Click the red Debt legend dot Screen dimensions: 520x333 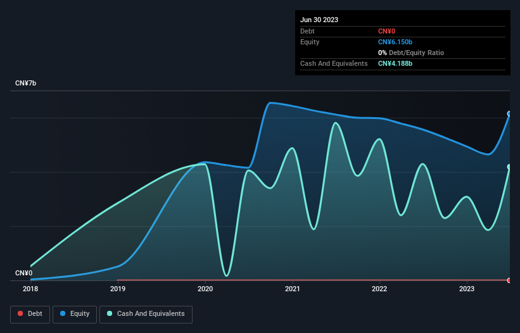coord(20,313)
